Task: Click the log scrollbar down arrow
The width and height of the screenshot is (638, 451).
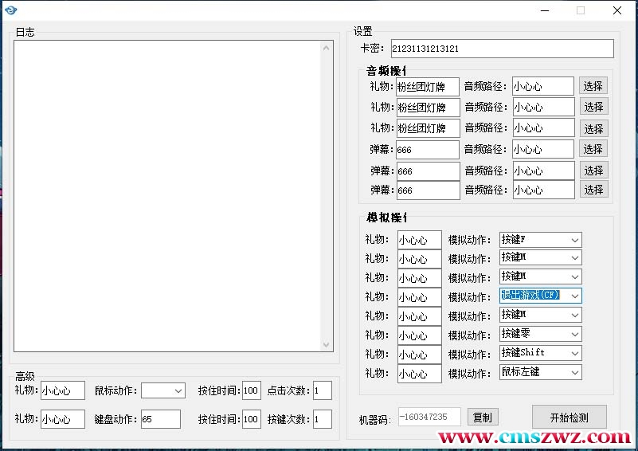Action: pos(327,345)
